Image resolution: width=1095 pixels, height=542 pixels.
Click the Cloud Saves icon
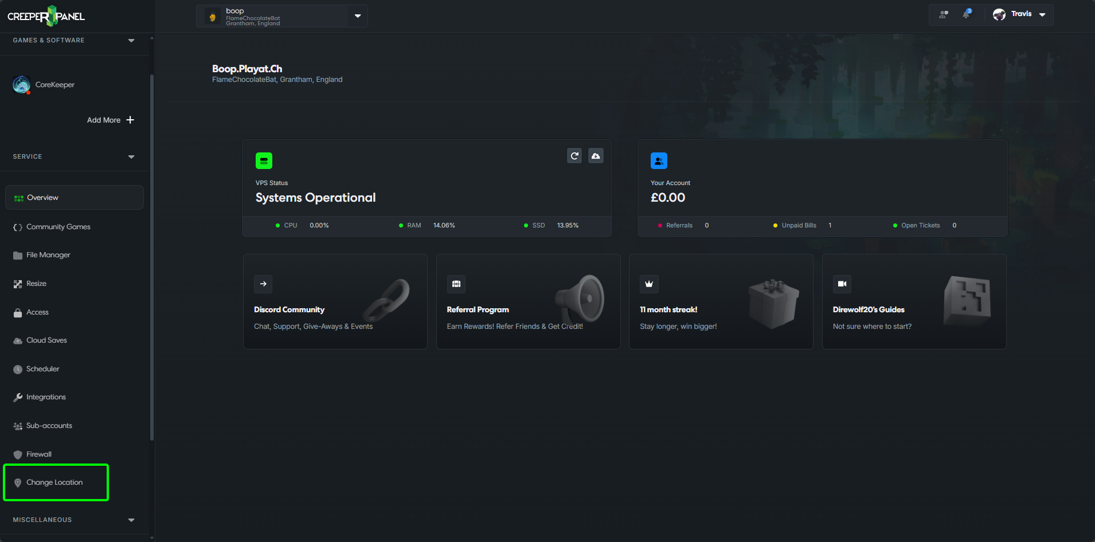pyautogui.click(x=18, y=340)
